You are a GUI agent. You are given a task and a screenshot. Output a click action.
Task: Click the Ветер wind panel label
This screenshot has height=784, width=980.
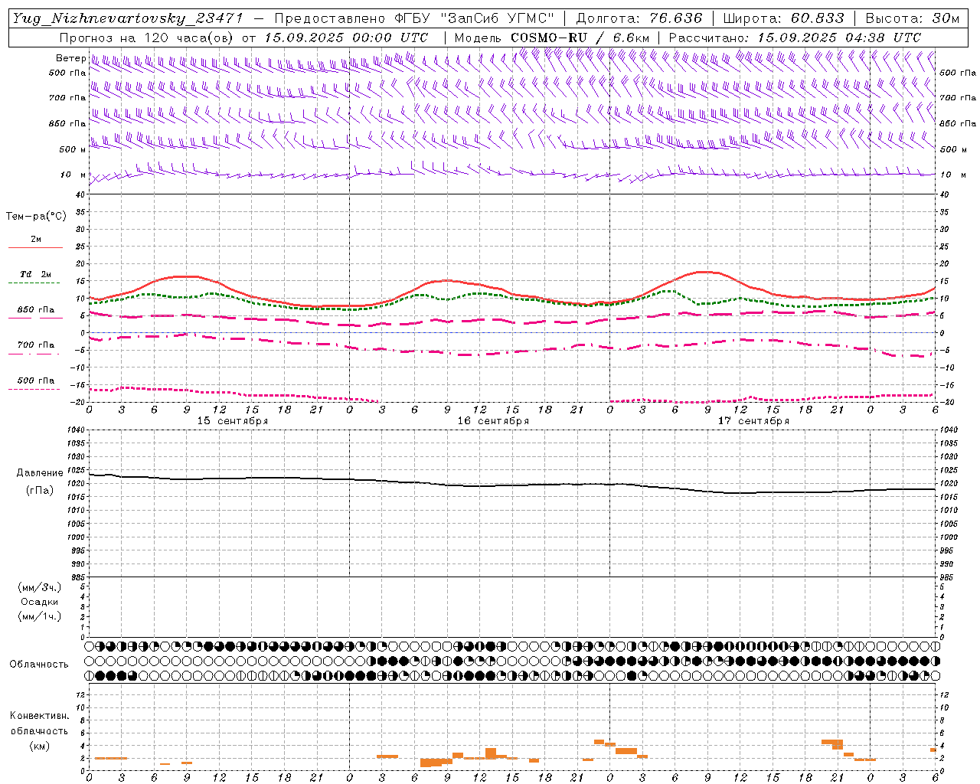[x=71, y=58]
